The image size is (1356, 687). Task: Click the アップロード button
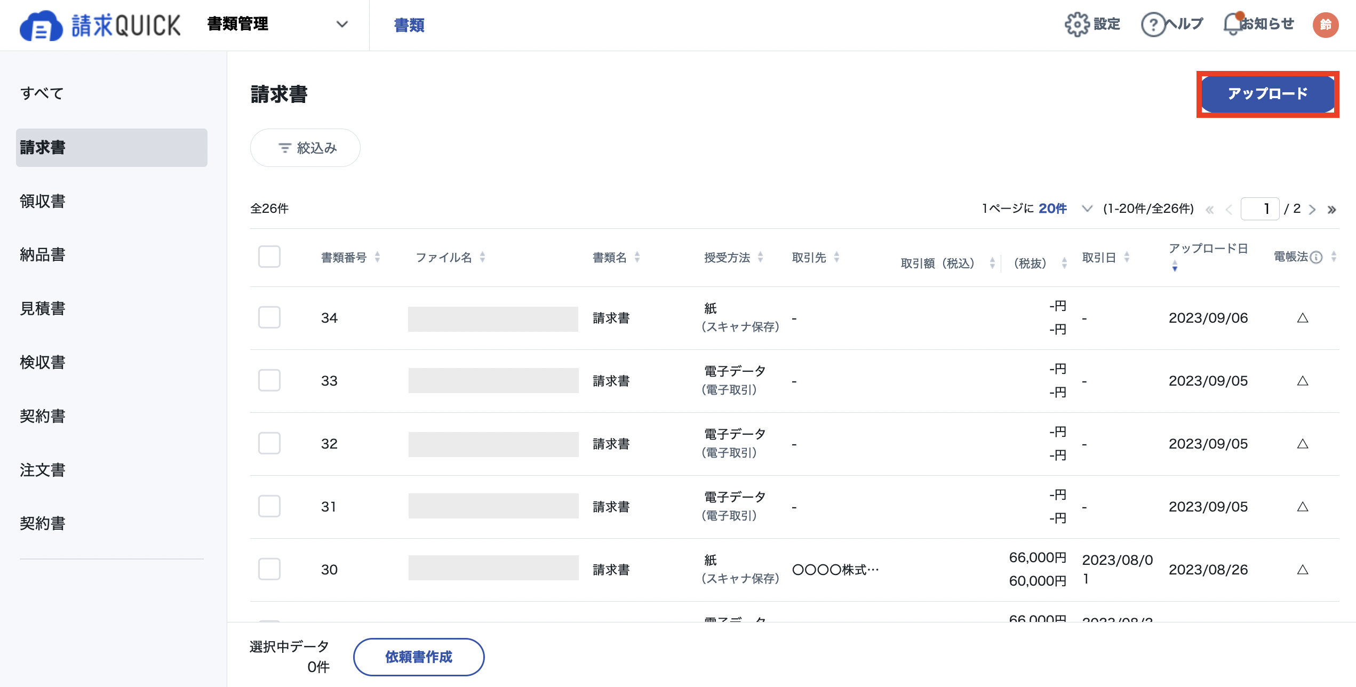1267,94
